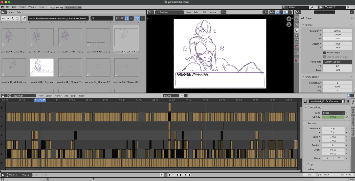This screenshot has height=181, width=355.
Task: Open the Render properties tab
Action: (297, 25)
